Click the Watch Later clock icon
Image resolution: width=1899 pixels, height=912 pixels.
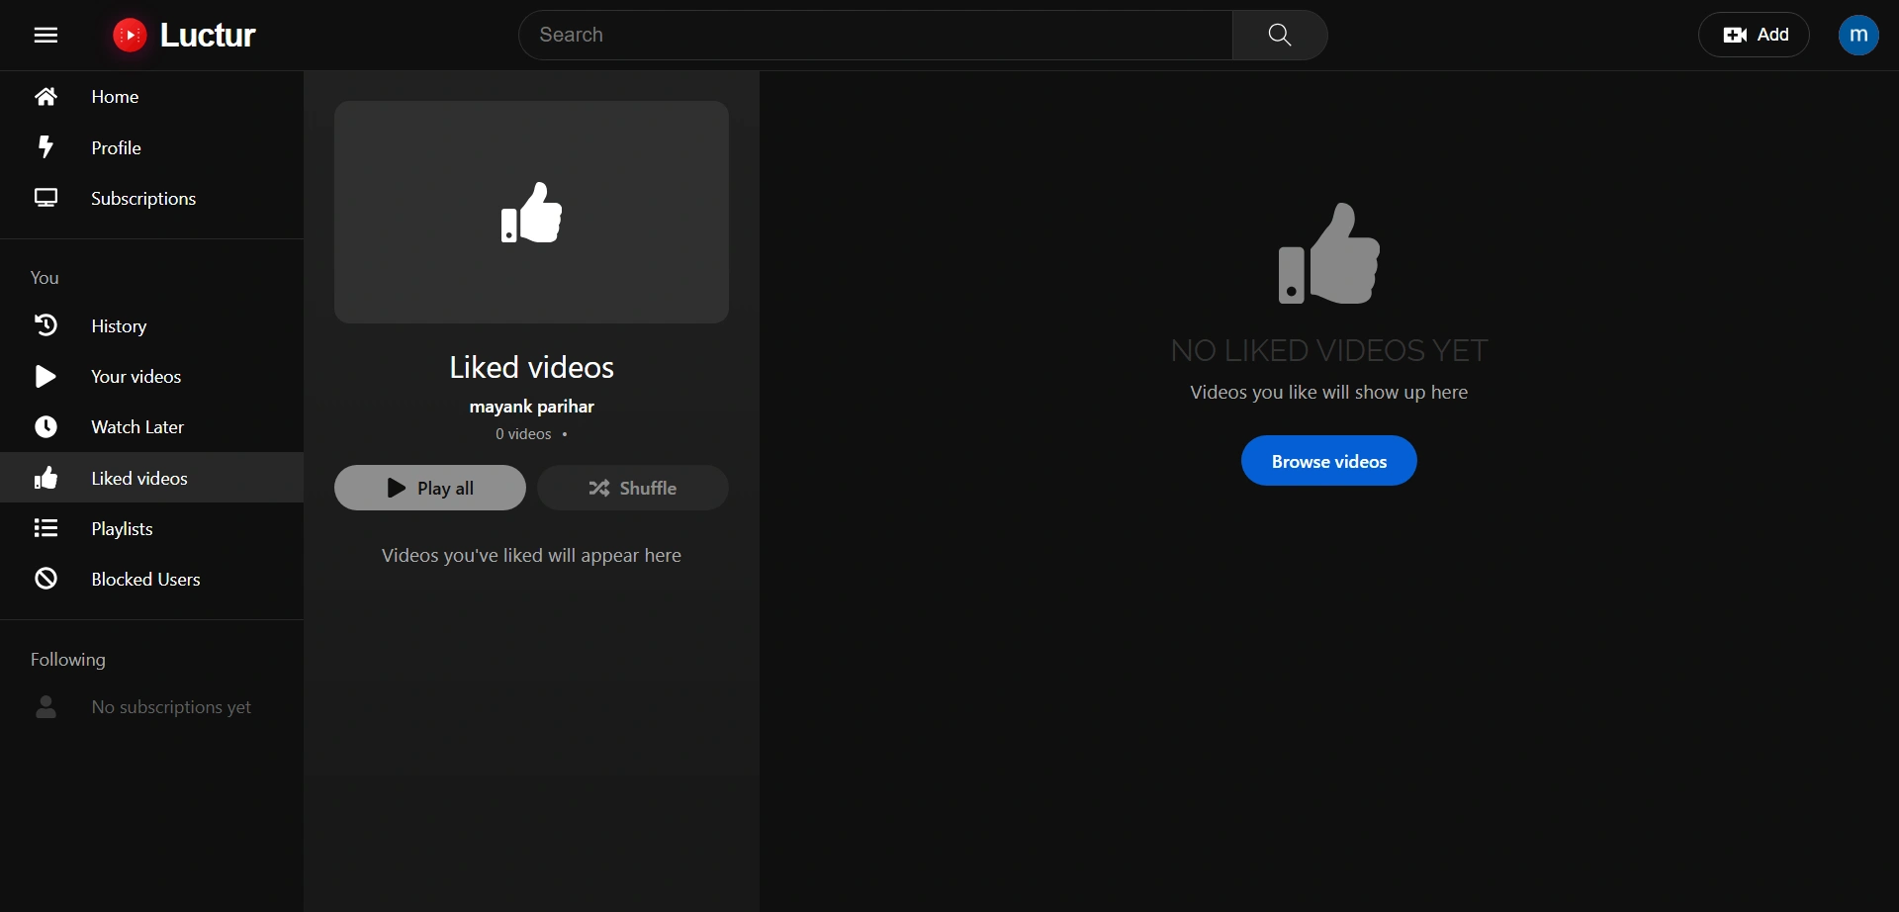pos(45,427)
